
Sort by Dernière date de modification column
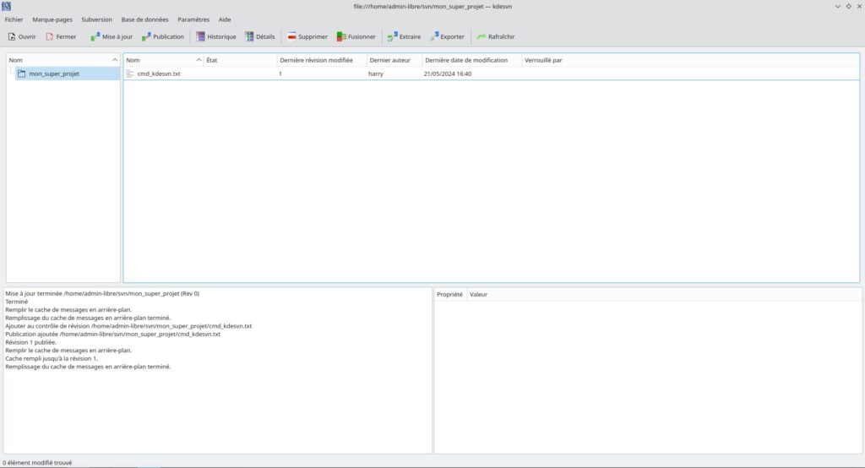point(472,60)
